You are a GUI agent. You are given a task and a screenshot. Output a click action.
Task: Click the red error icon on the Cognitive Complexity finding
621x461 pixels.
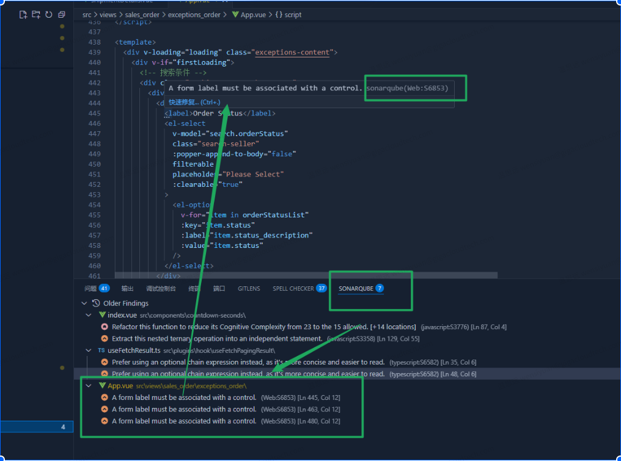pos(104,327)
